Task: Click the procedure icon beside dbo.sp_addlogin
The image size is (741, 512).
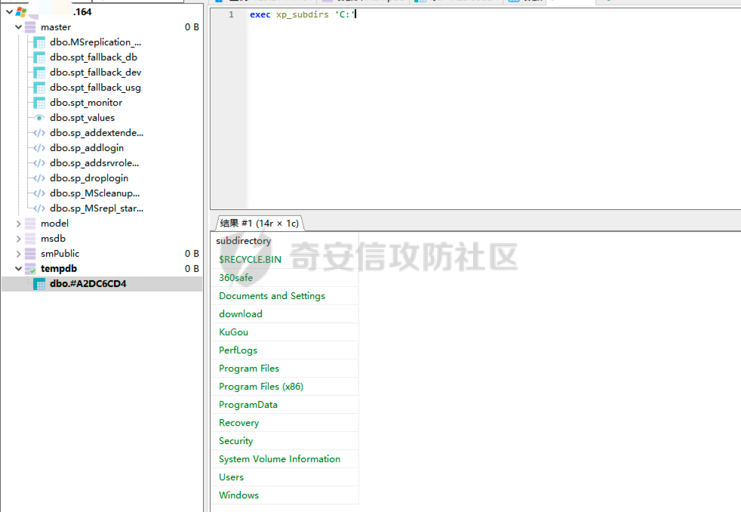Action: 39,148
